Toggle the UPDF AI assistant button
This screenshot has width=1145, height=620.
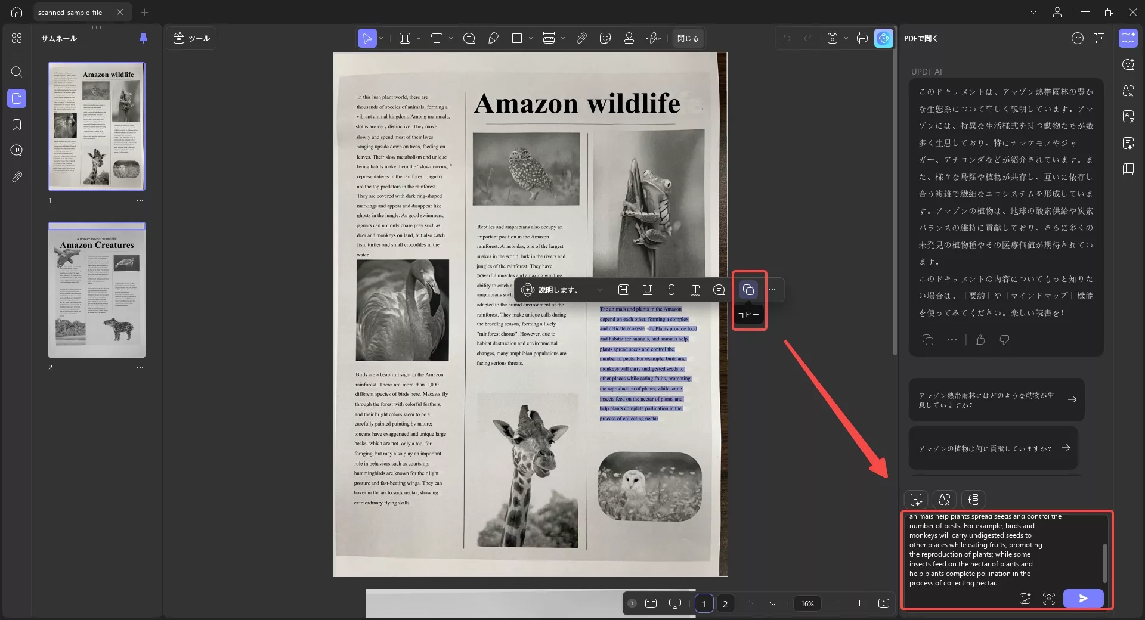point(884,38)
